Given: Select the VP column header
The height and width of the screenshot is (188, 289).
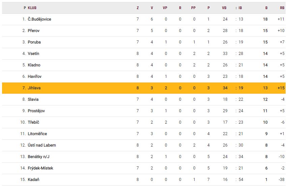Looking at the screenshot, I should pos(166,8).
